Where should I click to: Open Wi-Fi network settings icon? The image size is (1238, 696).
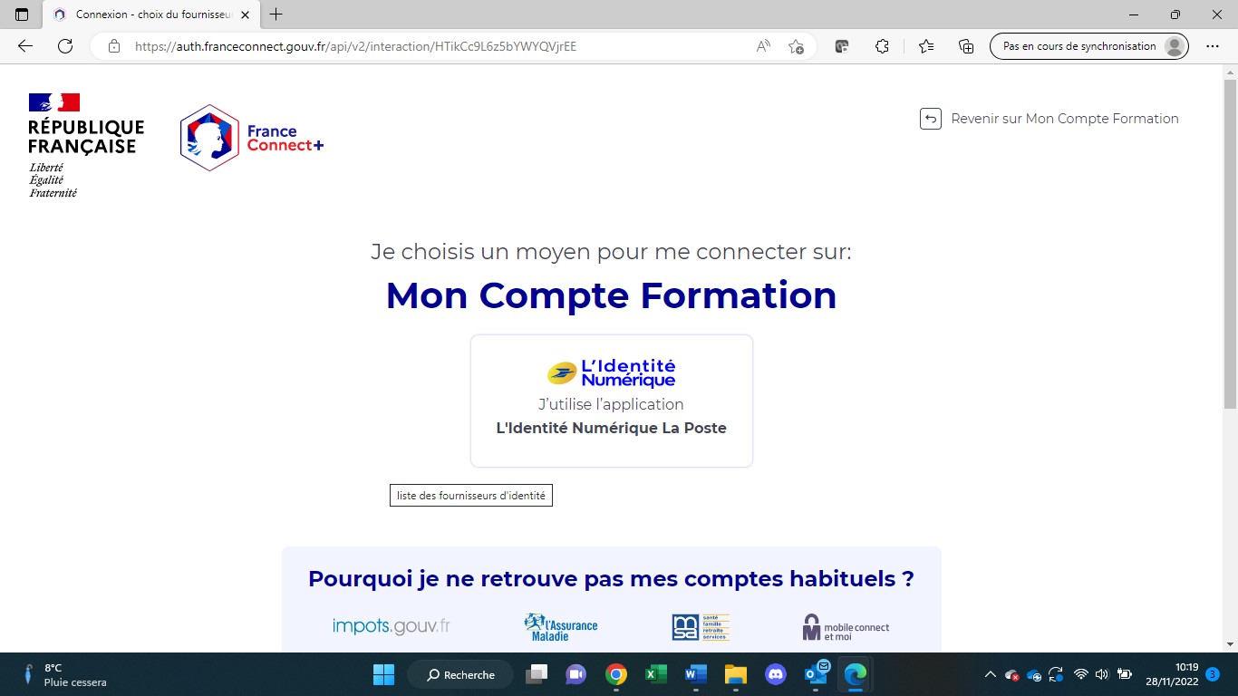coord(1080,674)
